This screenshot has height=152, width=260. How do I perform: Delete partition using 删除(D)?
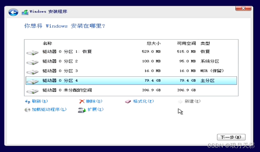point(94,101)
